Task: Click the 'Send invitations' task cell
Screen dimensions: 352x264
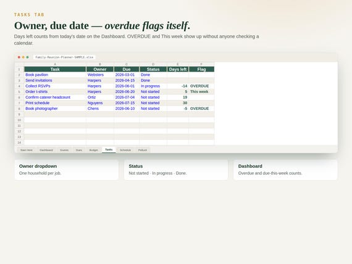Action: click(55, 80)
